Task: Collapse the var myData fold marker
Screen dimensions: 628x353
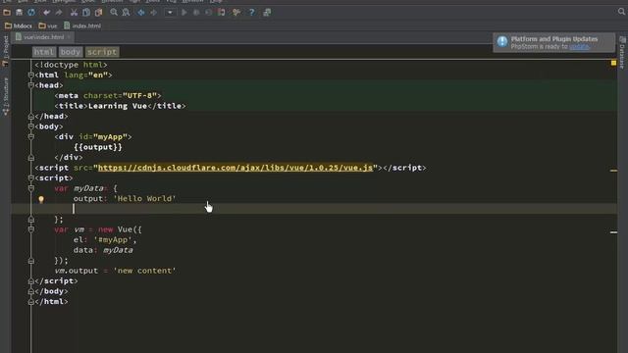Action: point(30,188)
